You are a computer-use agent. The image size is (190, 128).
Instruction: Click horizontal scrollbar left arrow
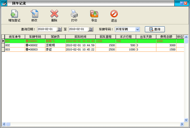(4, 124)
